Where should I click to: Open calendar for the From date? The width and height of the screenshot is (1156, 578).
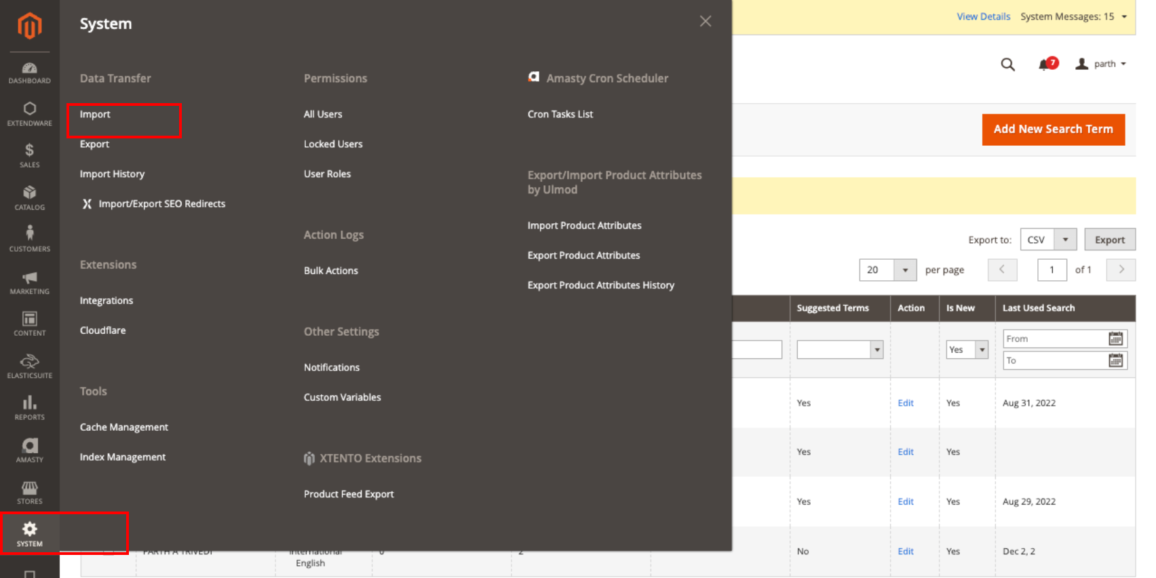tap(1115, 339)
